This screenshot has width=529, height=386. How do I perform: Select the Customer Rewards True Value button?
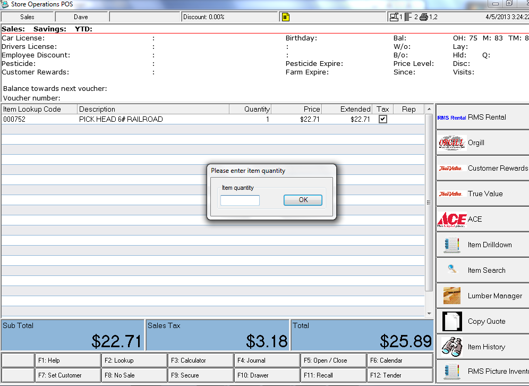coord(482,169)
